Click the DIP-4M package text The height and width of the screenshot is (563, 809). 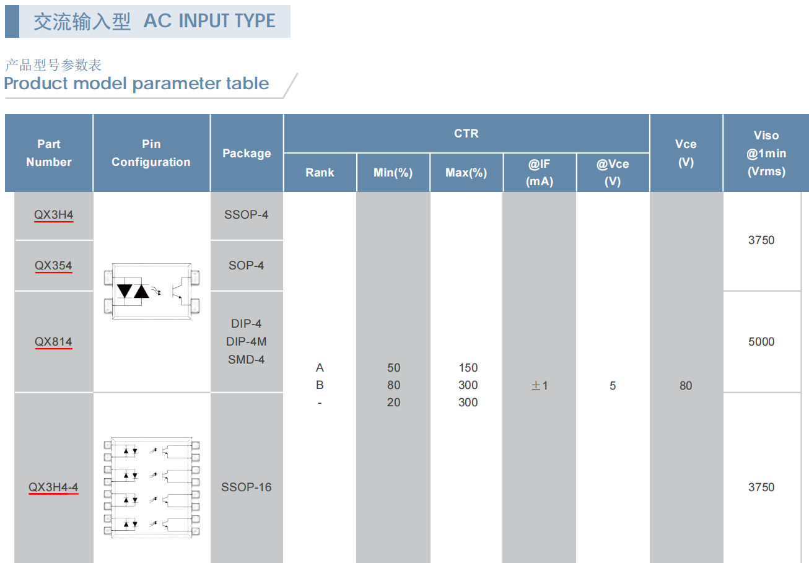click(247, 341)
